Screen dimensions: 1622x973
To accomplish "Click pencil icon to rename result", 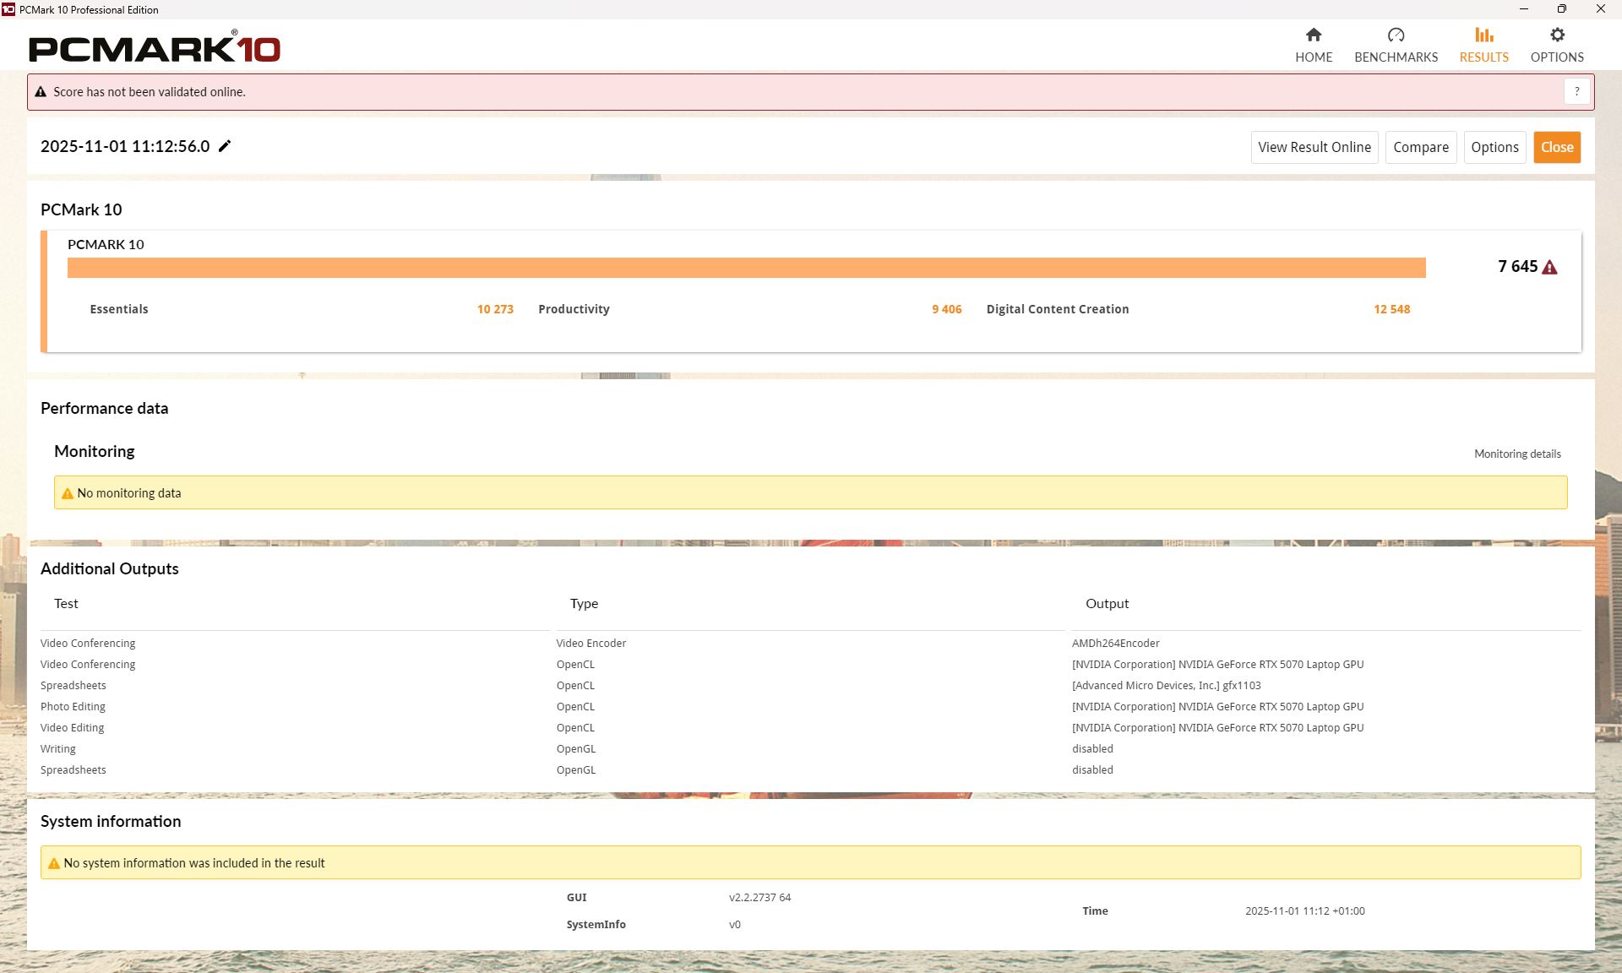I will point(225,146).
